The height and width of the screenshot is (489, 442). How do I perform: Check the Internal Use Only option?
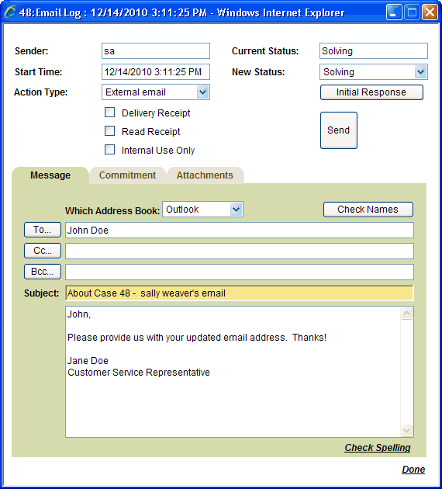tap(109, 149)
